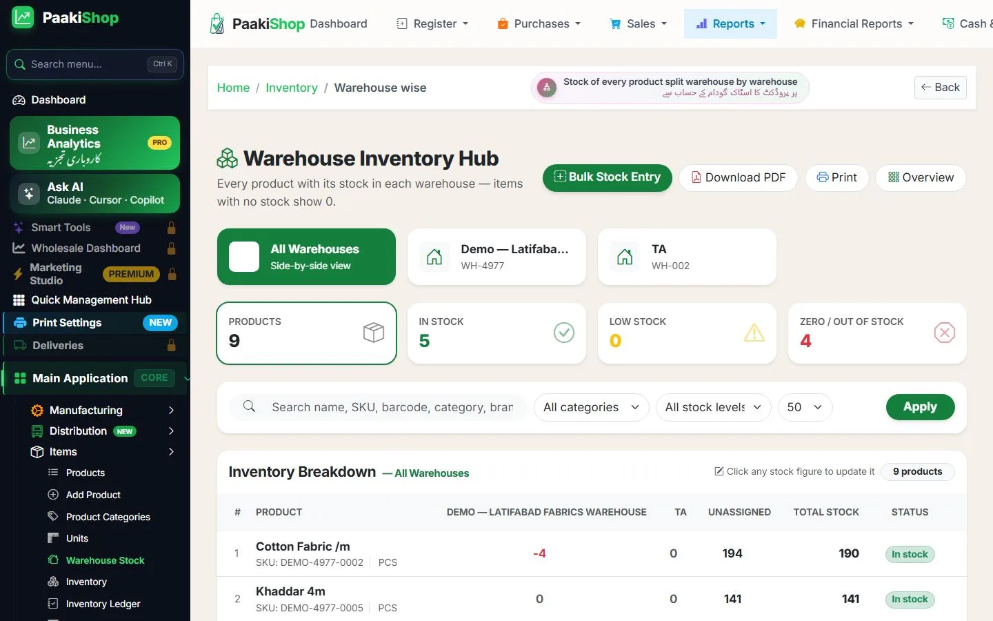The image size is (993, 621).
Task: Open the All stock levels dropdown
Action: coord(713,407)
